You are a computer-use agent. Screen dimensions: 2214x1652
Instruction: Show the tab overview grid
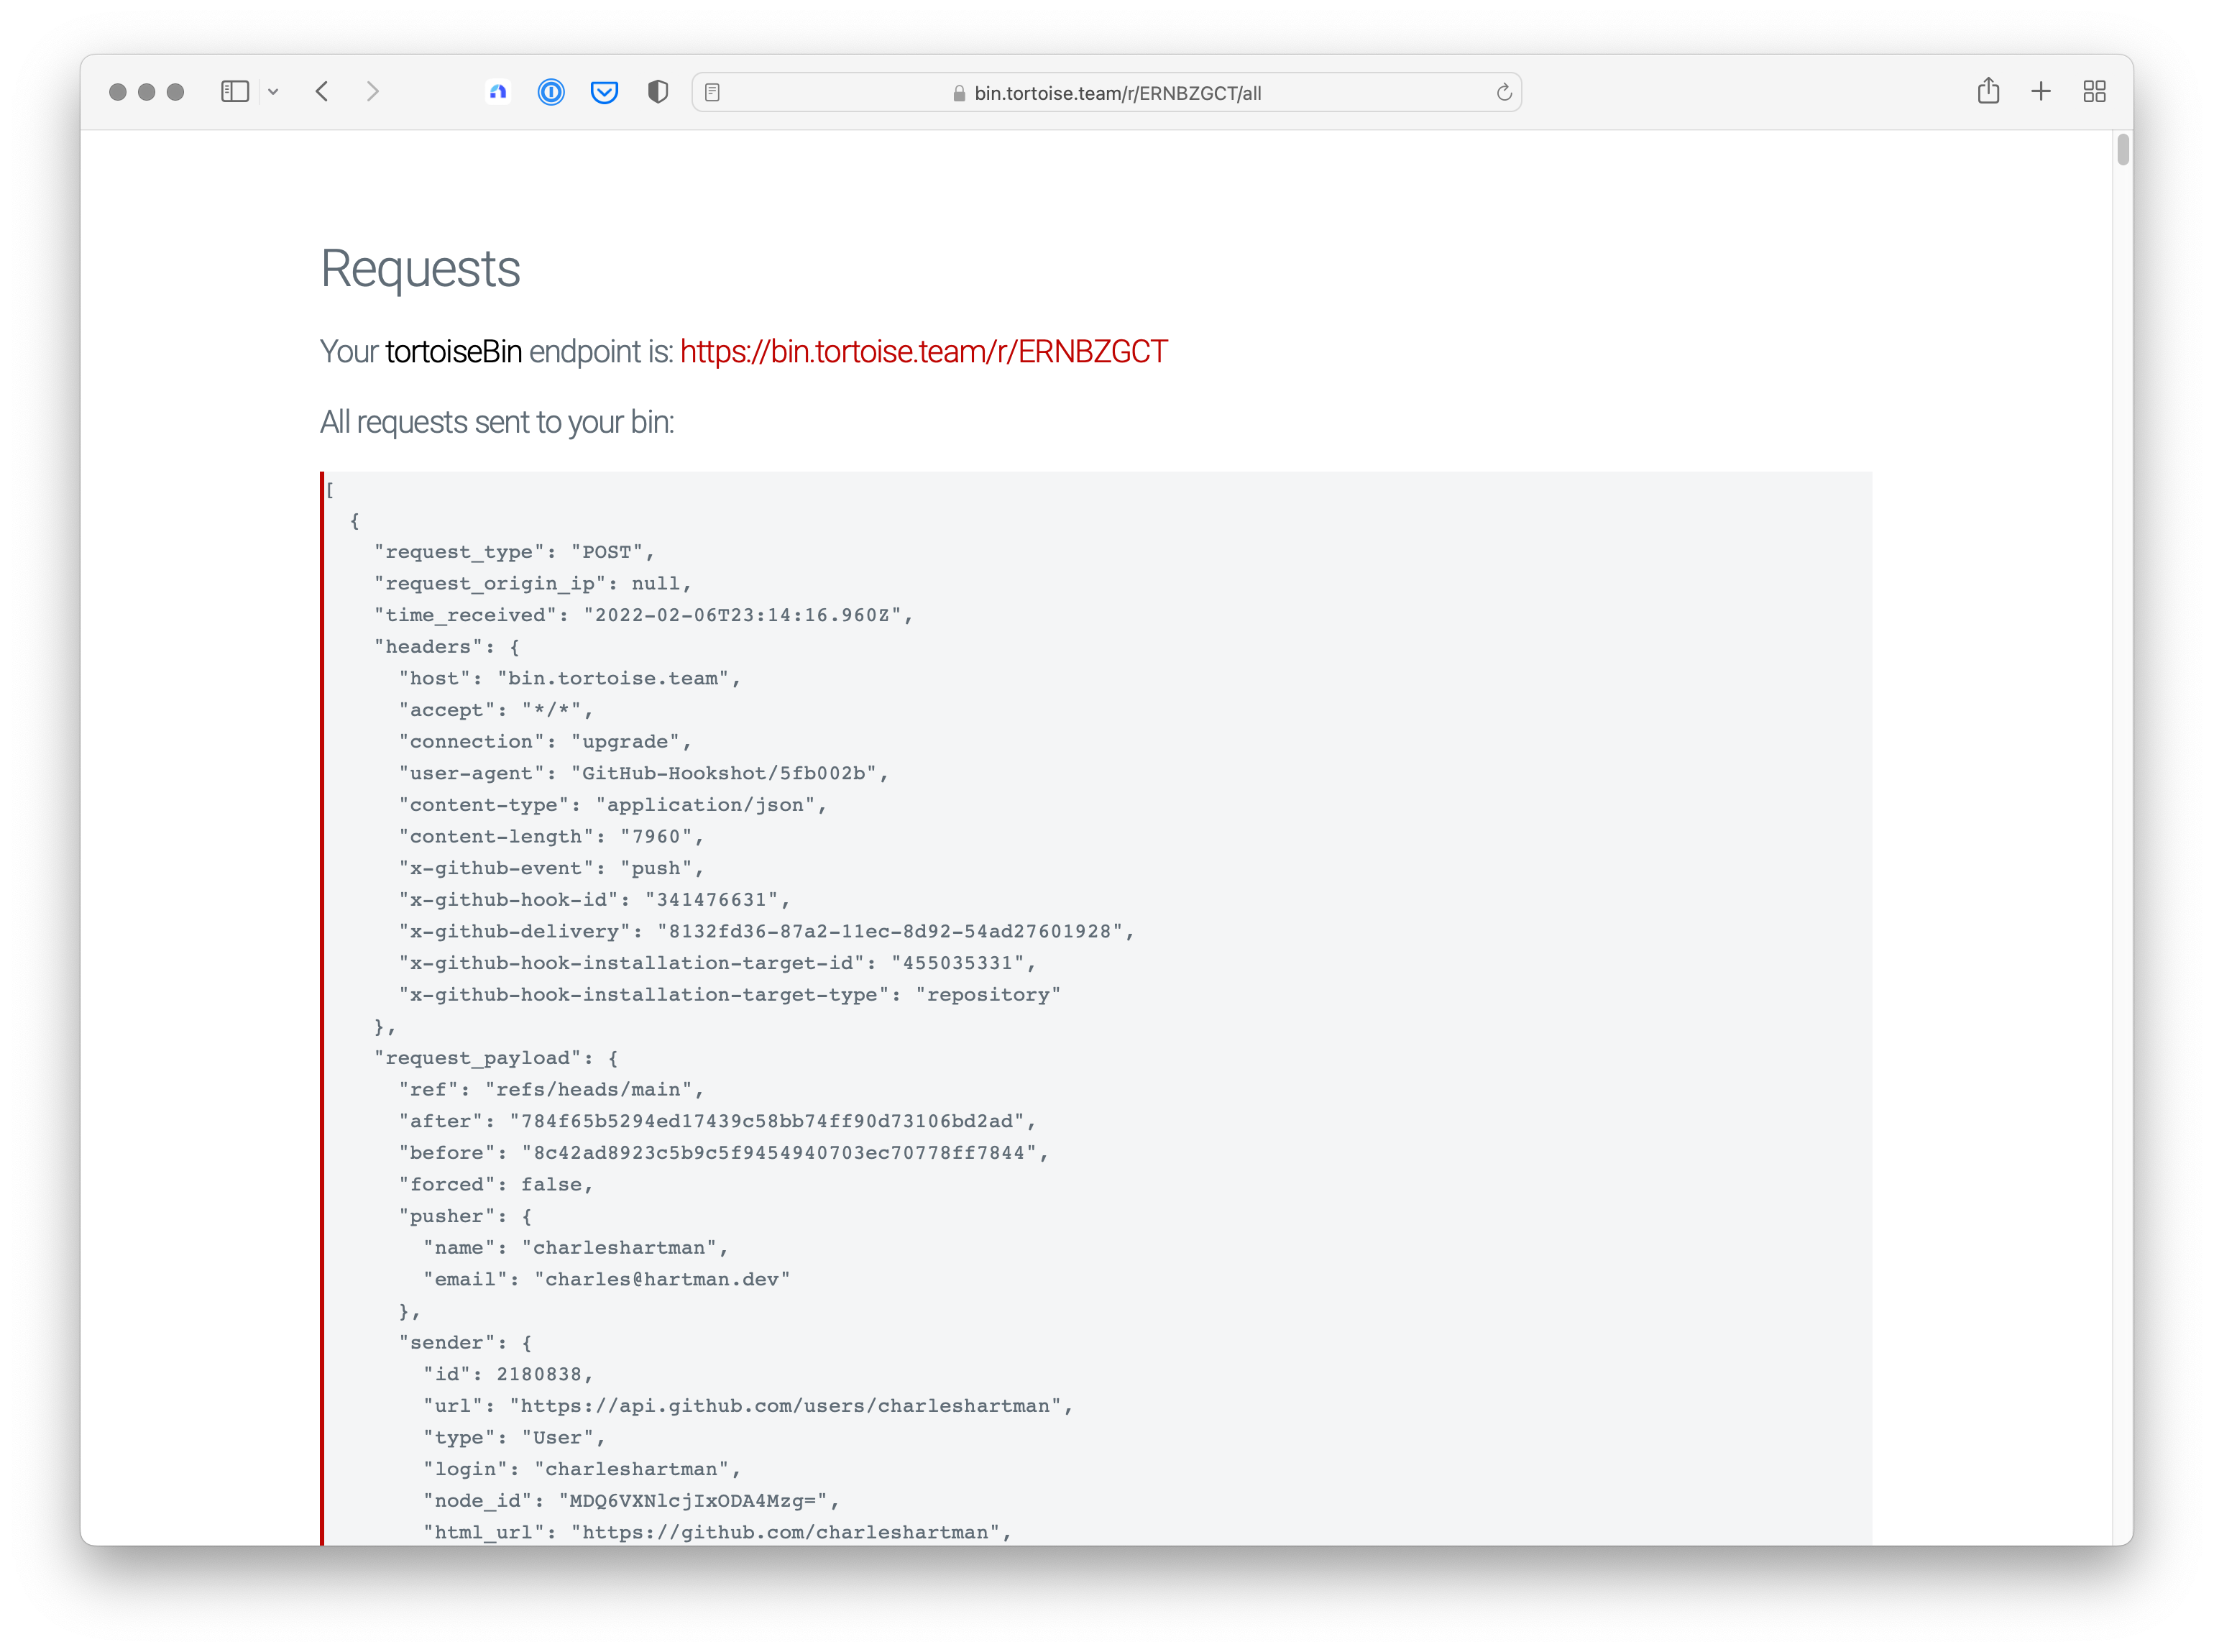pyautogui.click(x=2095, y=91)
